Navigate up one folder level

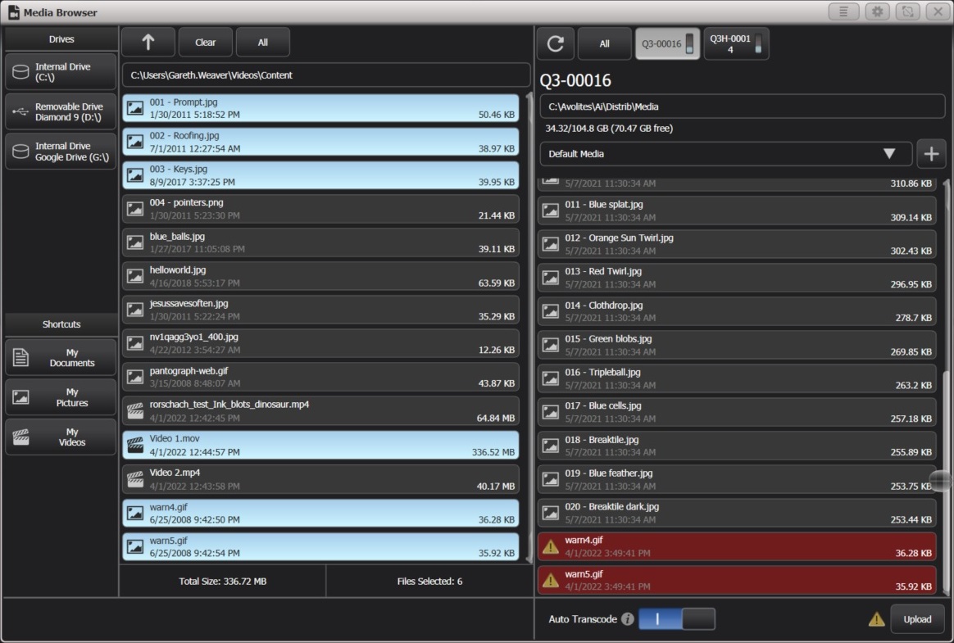(148, 42)
